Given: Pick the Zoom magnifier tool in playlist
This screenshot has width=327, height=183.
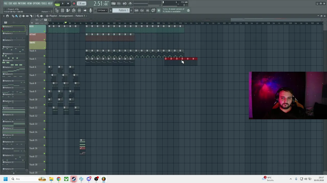Looking at the screenshot, I should [38, 16].
